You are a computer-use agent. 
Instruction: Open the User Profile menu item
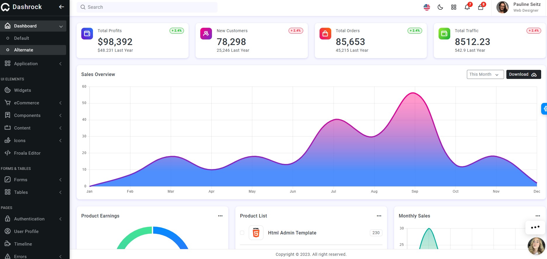(33, 231)
